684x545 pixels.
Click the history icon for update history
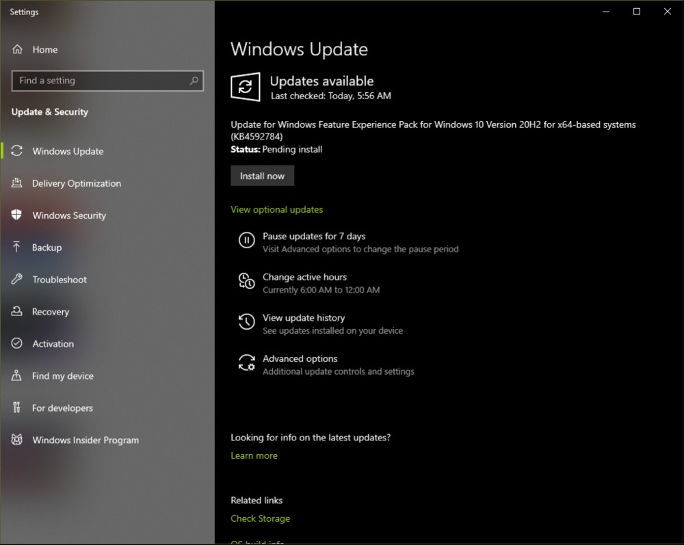pyautogui.click(x=246, y=322)
